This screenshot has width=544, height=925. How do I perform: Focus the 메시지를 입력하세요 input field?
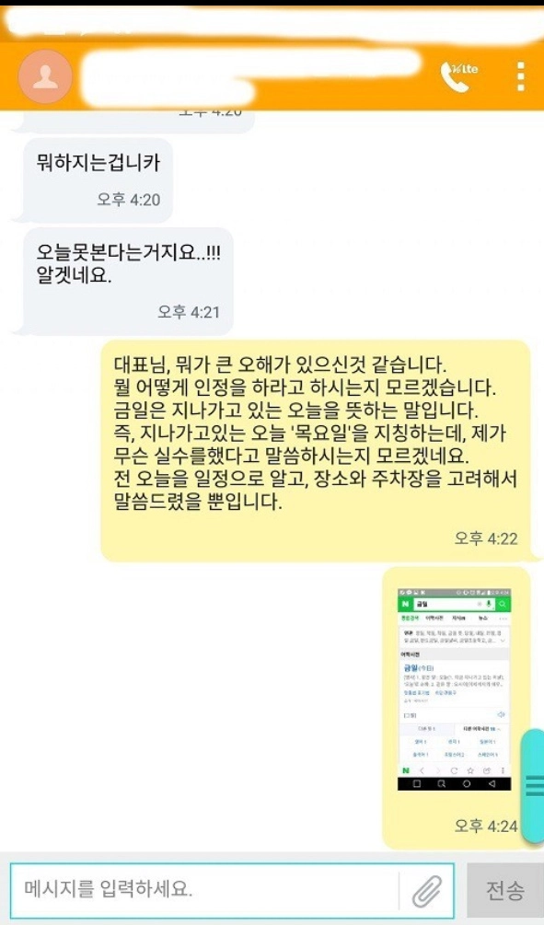203,890
